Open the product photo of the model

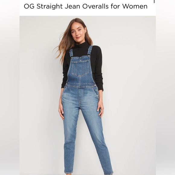click(x=87, y=95)
